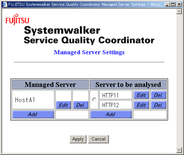Click the Server to be analysed header
The image size is (184, 155).
(x=128, y=85)
